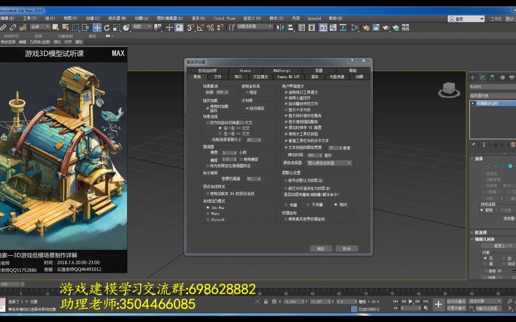Click the Play Animation button
This screenshot has height=322, width=516.
point(410,301)
